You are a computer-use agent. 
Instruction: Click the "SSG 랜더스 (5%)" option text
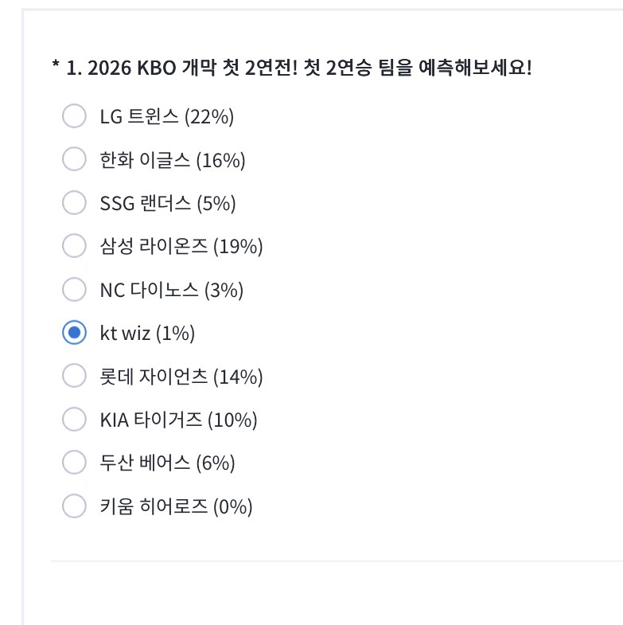[x=167, y=203]
